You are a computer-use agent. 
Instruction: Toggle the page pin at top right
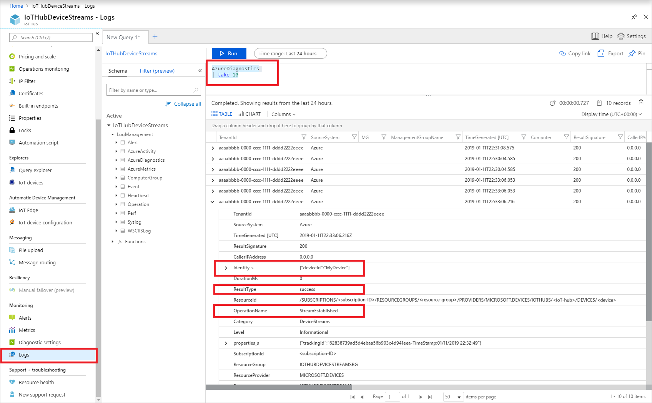click(x=634, y=17)
